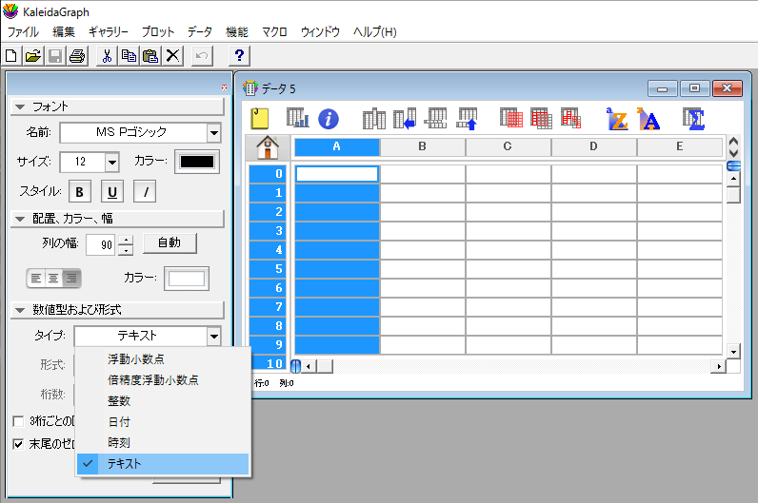The image size is (758, 503).
Task: Check the 3桁ごとの checkbox
Action: coord(18,421)
